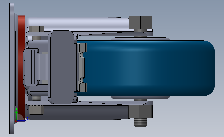Select the lower axle hex nut
224x137 pixels.
tap(141, 112)
